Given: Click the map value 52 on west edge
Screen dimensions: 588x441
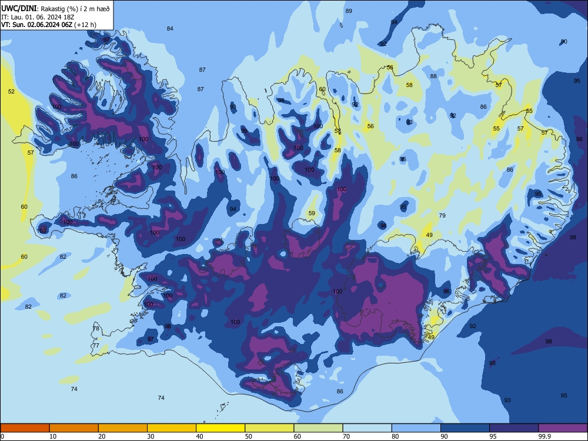Looking at the screenshot, I should point(11,92).
